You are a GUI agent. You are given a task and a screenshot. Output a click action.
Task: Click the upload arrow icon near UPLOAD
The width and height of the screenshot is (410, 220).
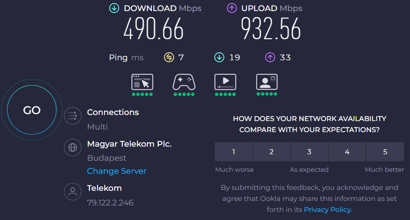232,9
